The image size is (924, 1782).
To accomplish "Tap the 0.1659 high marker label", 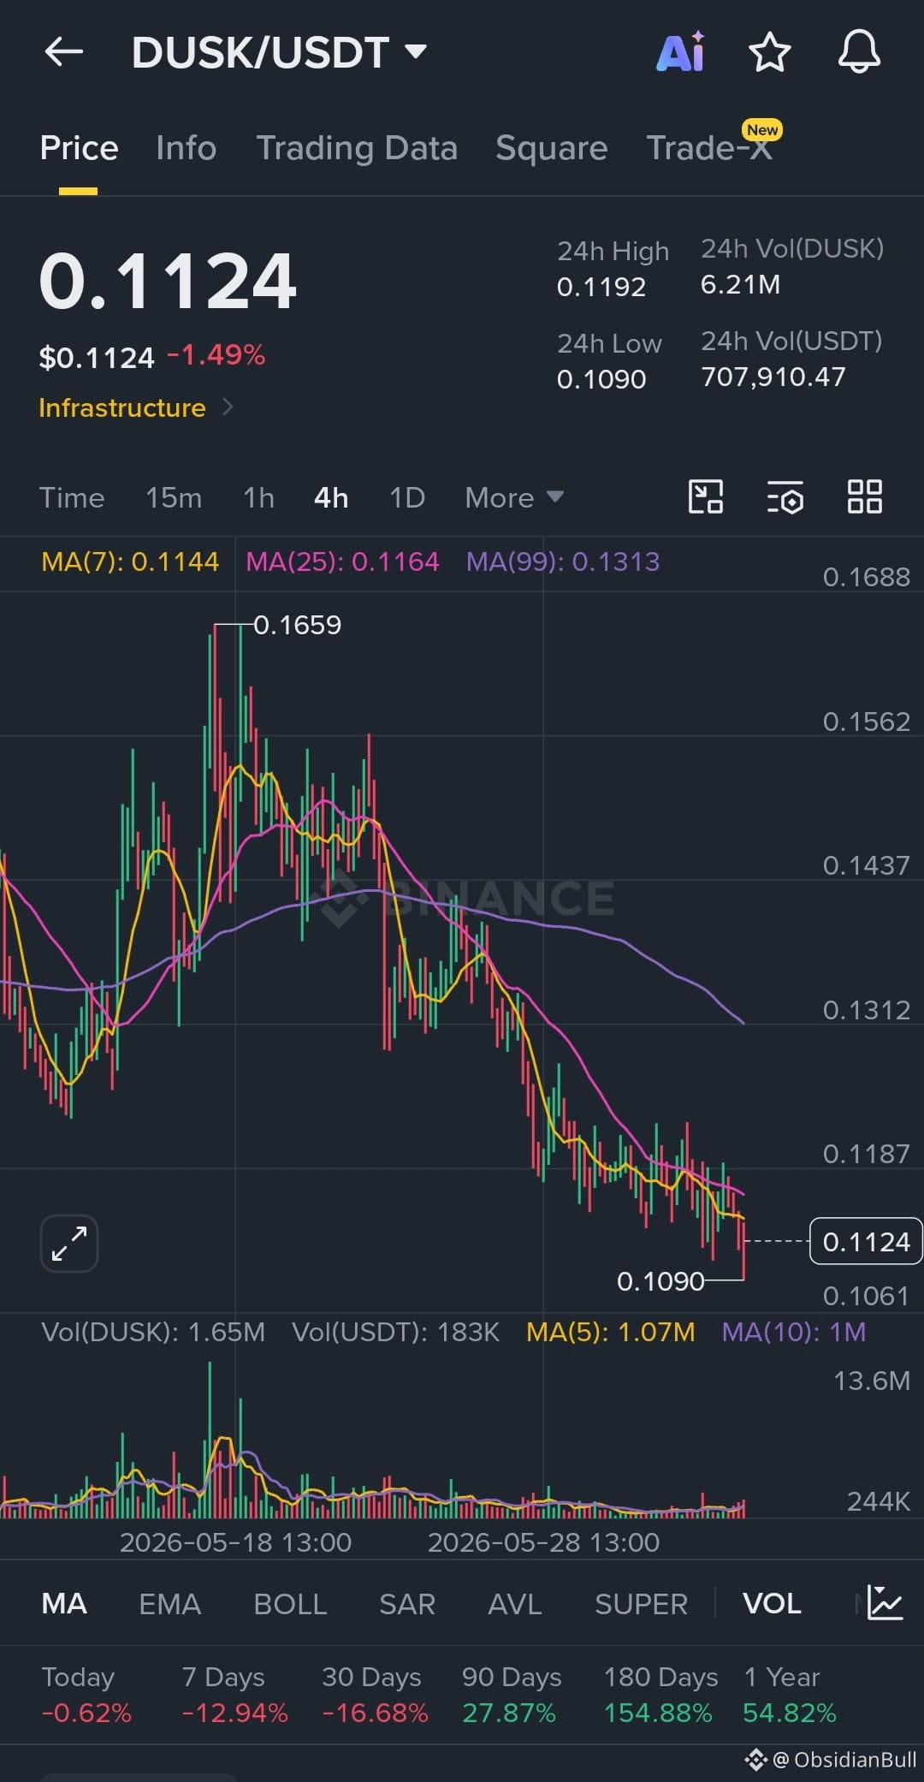I will pyautogui.click(x=297, y=625).
